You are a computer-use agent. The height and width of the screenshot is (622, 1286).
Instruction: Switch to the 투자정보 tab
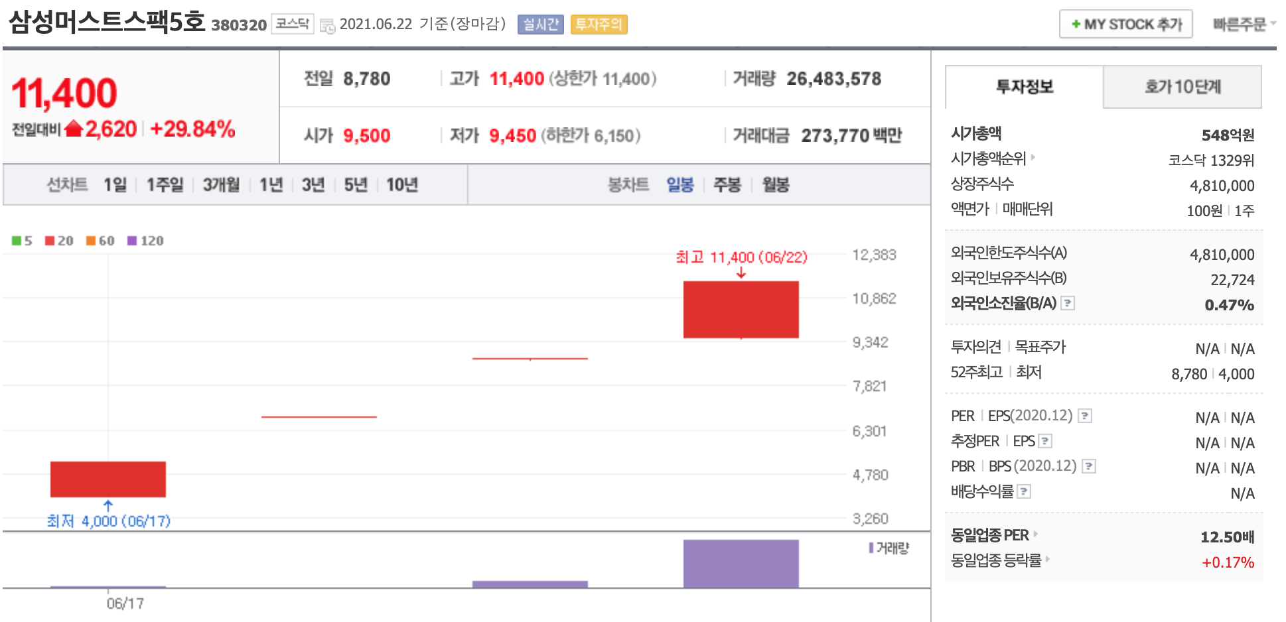click(1024, 87)
